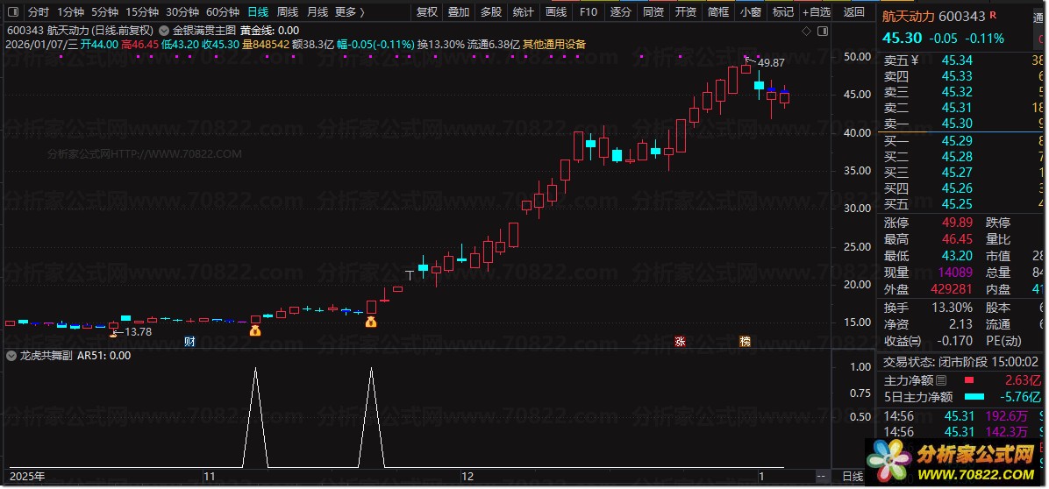Open the 多股 multi-stock view
Viewport: 1049px width, 489px height.
[490, 12]
